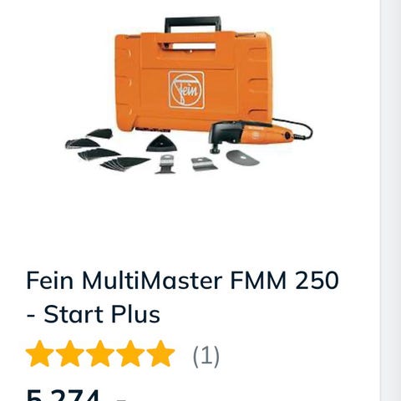401x401 pixels.
Task: Click the "- Start Plus" title line
Action: [x=93, y=314]
